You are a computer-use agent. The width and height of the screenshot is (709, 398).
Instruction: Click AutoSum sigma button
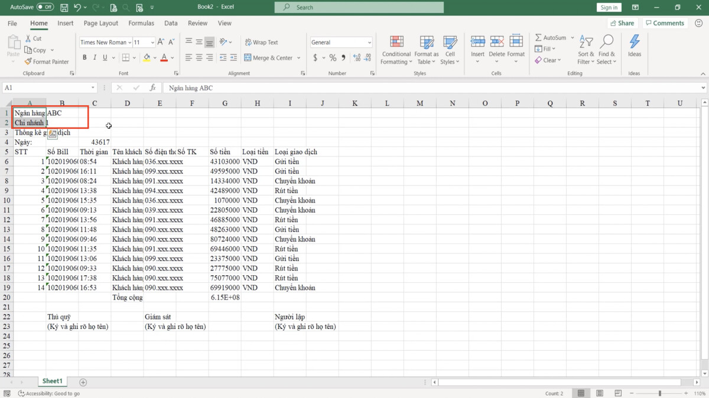coord(550,38)
